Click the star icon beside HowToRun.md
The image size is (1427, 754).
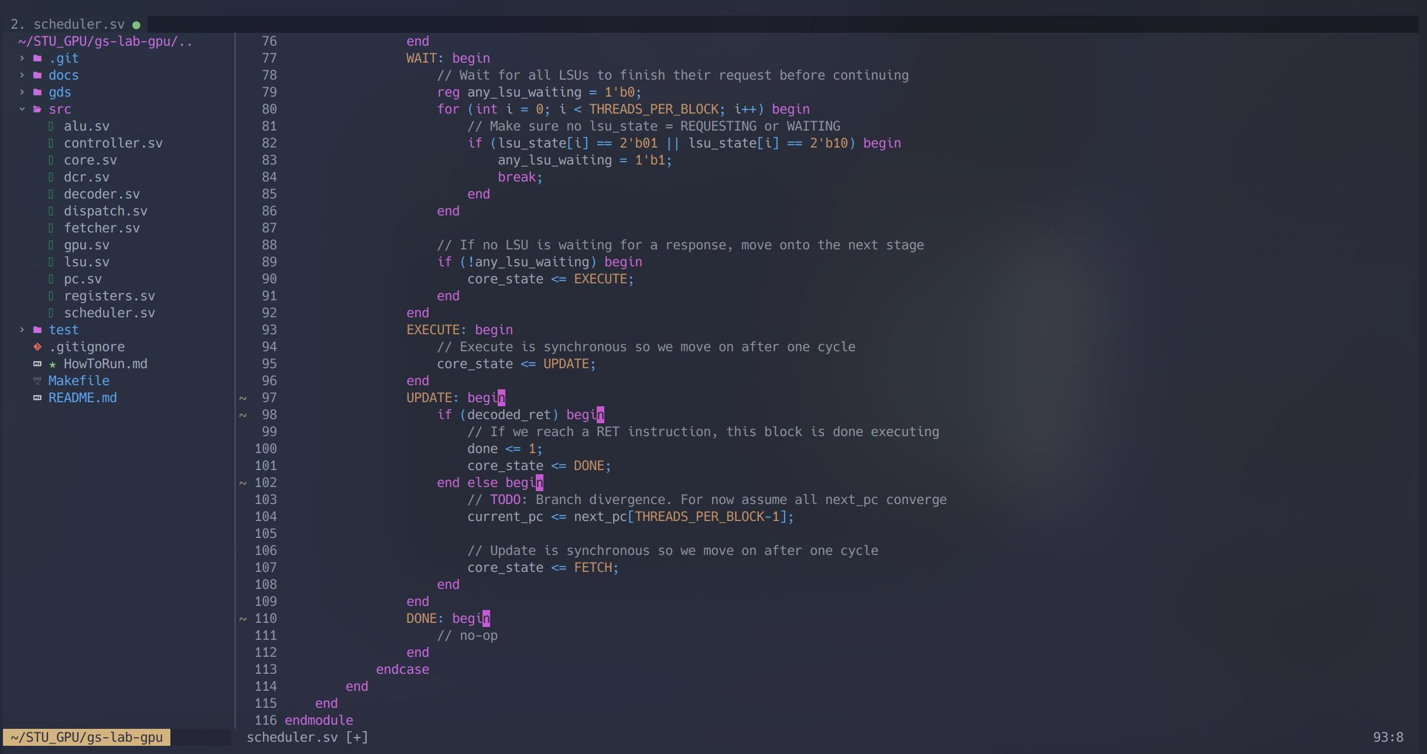click(54, 364)
